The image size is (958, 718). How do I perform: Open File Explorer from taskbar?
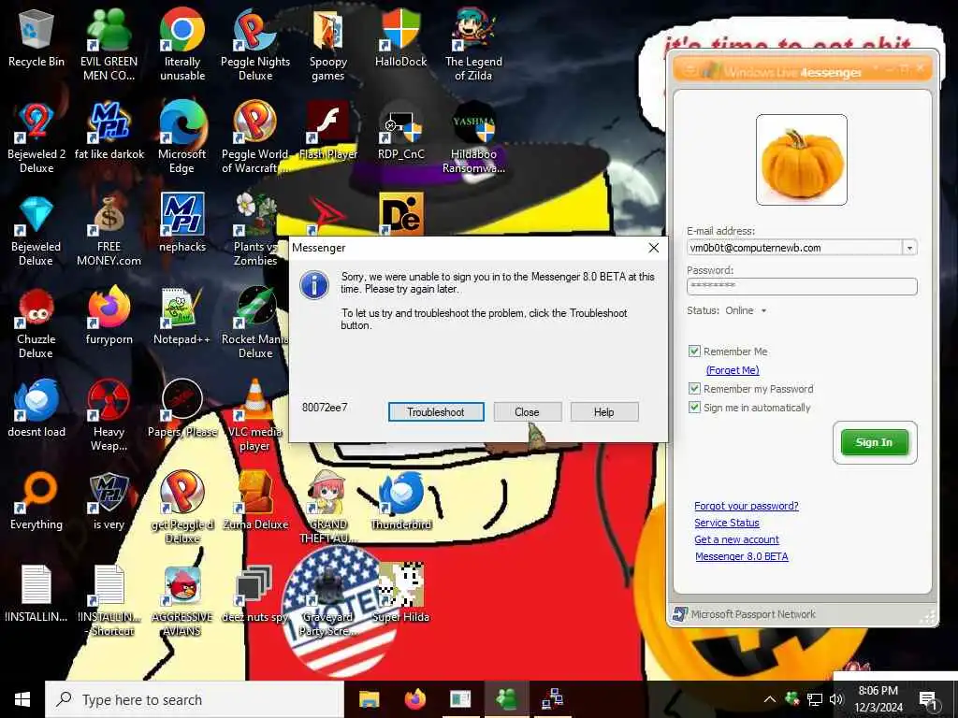pos(369,699)
